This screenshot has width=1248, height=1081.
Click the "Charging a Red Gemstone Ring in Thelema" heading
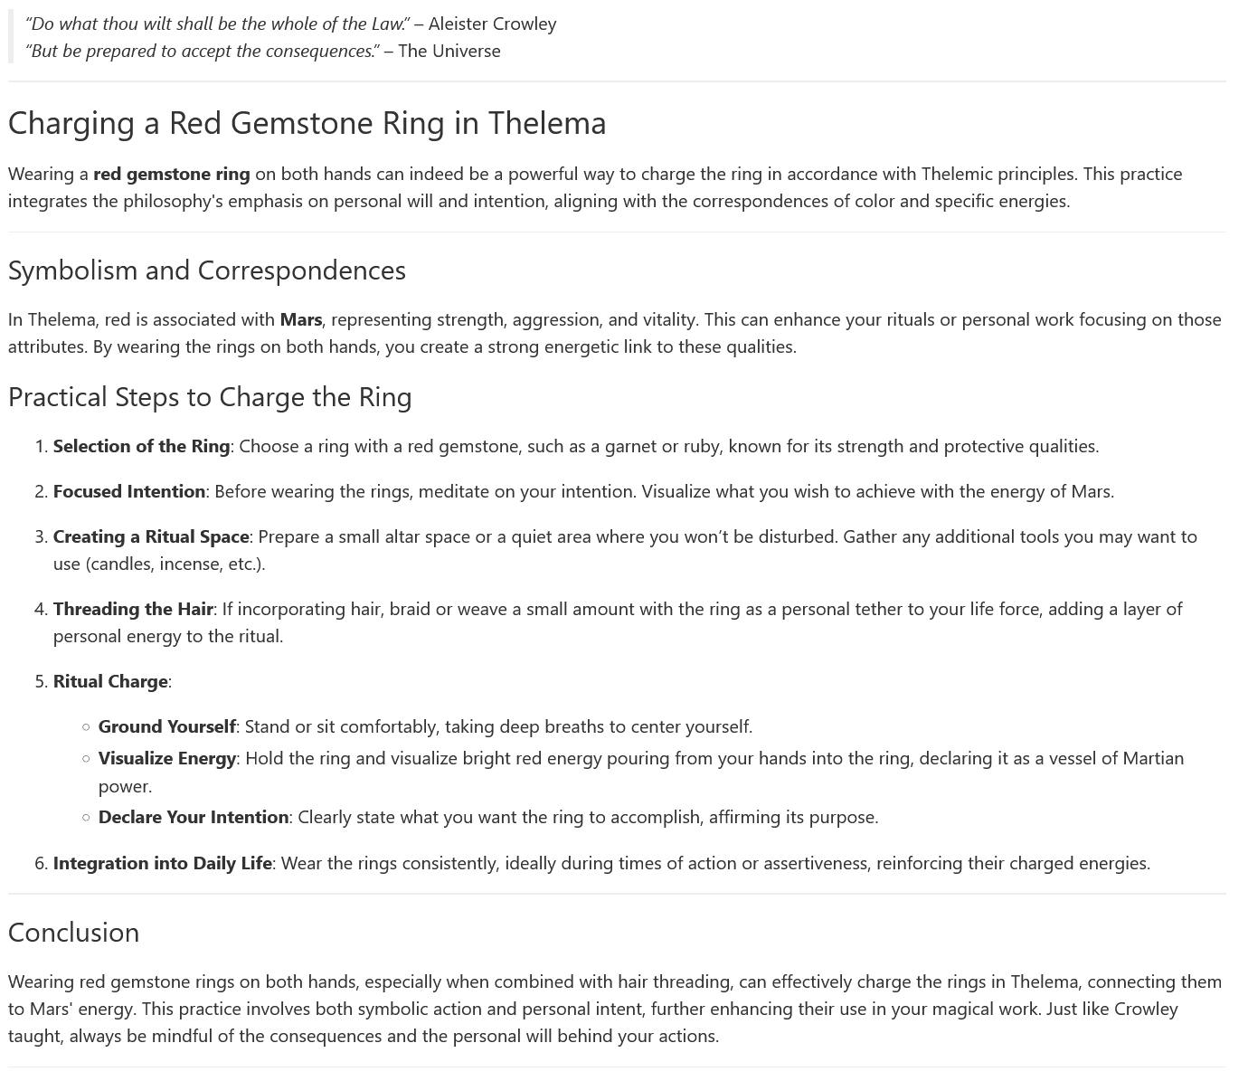pyautogui.click(x=307, y=123)
